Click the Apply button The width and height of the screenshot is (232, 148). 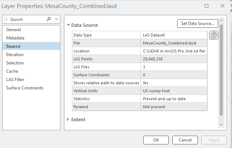[x=214, y=140]
